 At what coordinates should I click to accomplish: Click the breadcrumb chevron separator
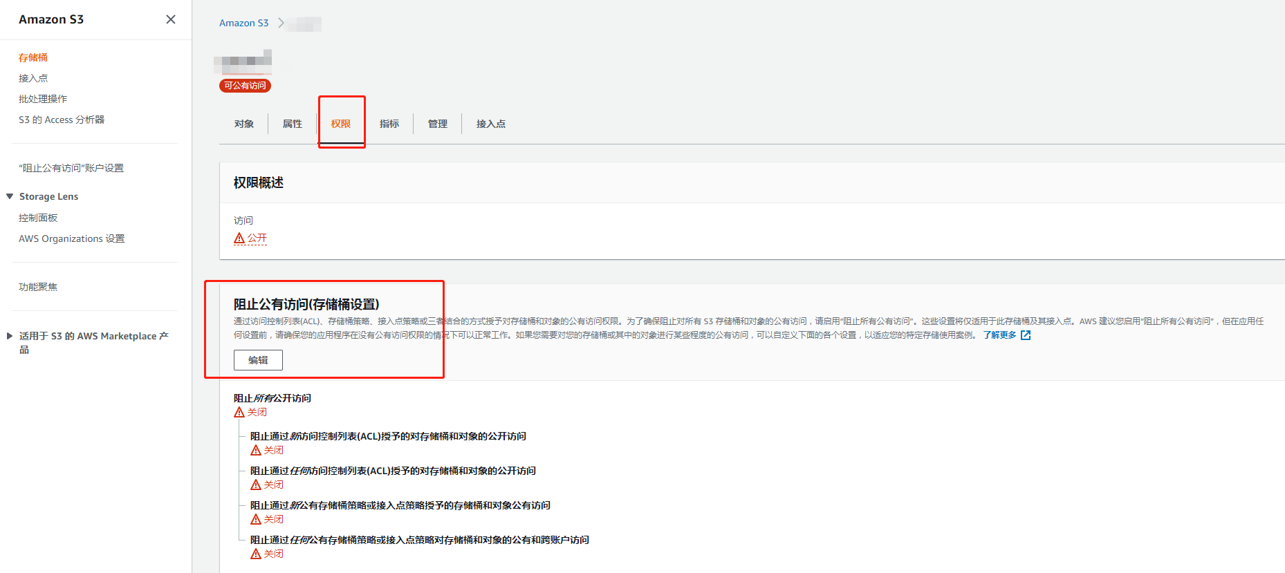click(x=281, y=23)
